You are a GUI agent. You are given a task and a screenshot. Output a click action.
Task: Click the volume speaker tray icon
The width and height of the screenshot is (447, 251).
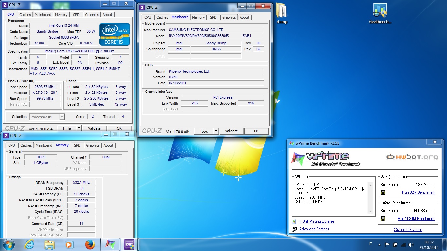(x=411, y=244)
